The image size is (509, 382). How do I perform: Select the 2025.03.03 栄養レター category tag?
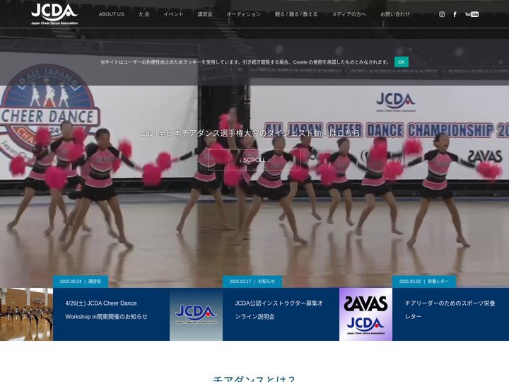coord(424,282)
